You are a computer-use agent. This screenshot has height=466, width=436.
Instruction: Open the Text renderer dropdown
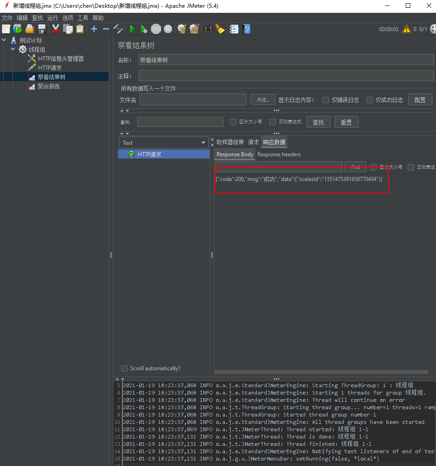164,143
